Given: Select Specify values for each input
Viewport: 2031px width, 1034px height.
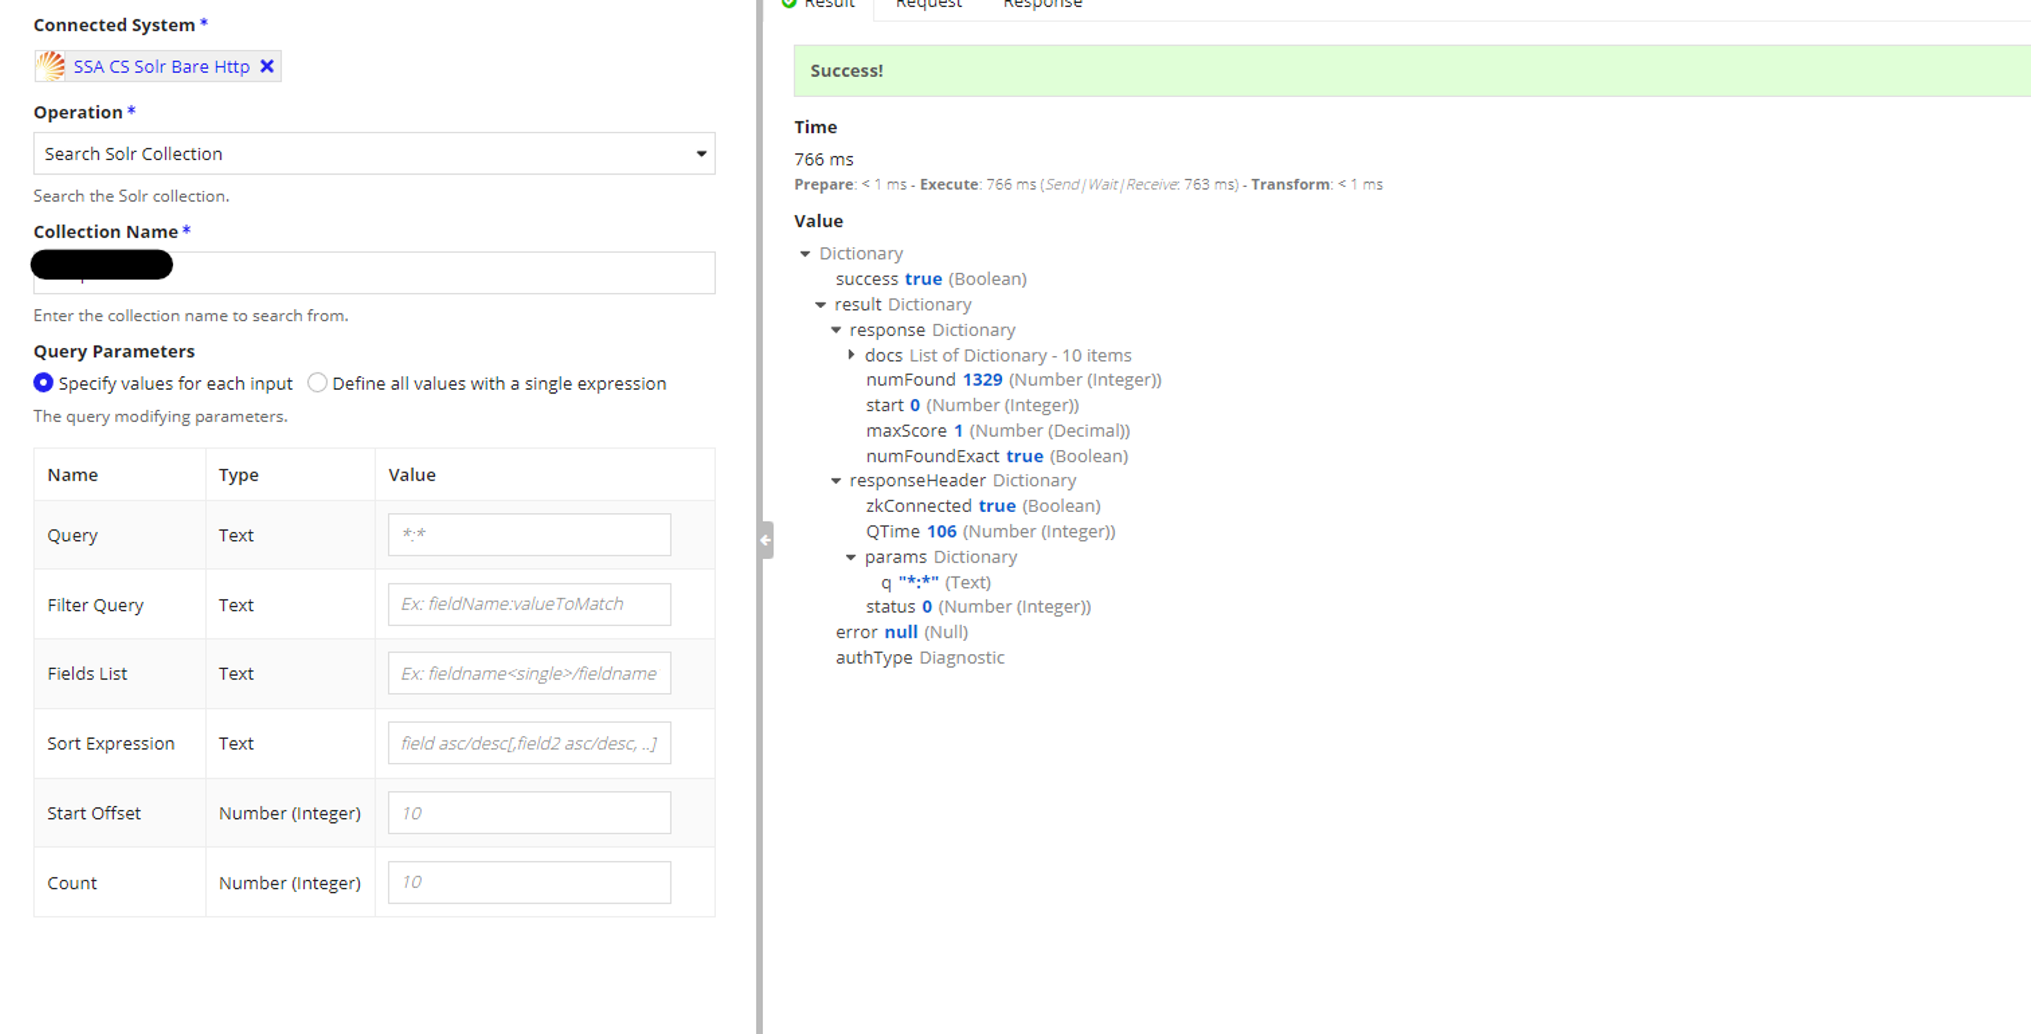Looking at the screenshot, I should tap(43, 383).
